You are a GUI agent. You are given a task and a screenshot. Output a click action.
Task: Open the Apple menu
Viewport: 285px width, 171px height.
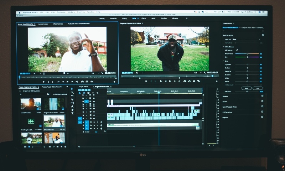(x=19, y=12)
